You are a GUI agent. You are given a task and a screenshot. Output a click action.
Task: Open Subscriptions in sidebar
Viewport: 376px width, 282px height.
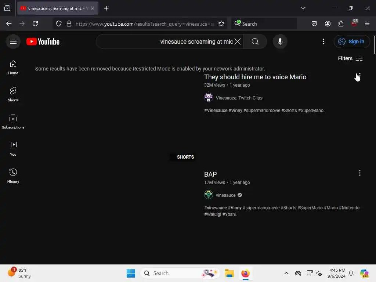tap(13, 122)
